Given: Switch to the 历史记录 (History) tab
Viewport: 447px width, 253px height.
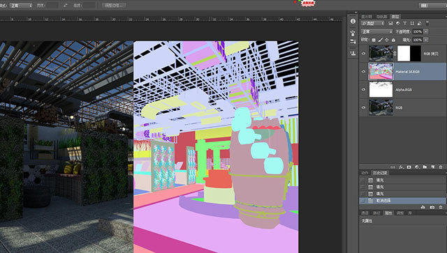Looking at the screenshot, I should pyautogui.click(x=380, y=173).
